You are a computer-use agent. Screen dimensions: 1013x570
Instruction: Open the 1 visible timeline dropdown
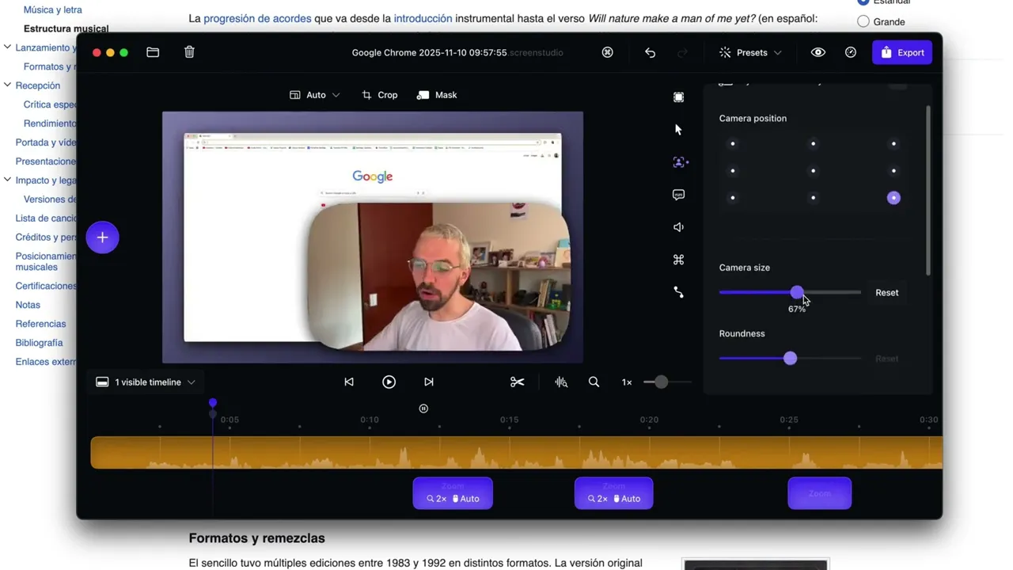[146, 382]
